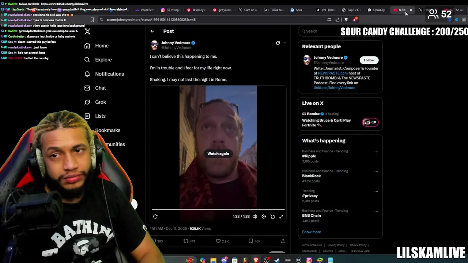Mute the video speaker icon
Screen dimensions: 468x263
pos(255,217)
